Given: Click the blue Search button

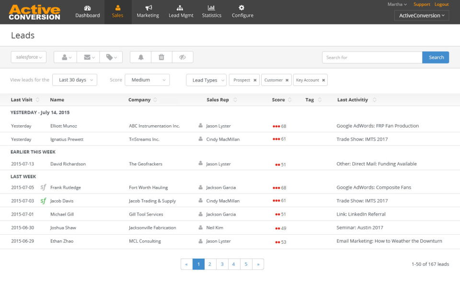Looking at the screenshot, I should [436, 57].
